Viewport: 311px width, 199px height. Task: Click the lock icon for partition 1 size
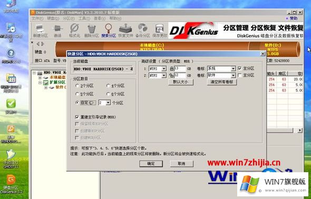[171, 69]
